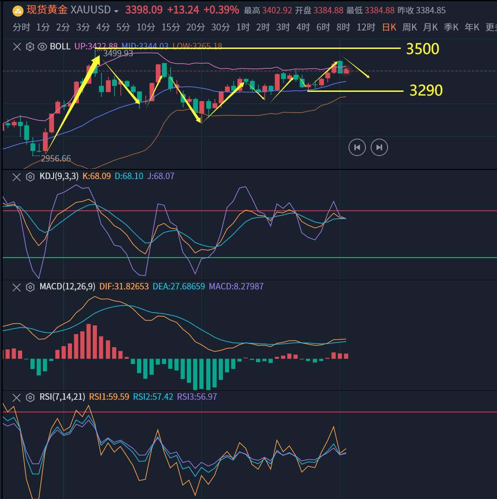Jump to previous candle
The width and height of the screenshot is (497, 499).
click(x=357, y=148)
